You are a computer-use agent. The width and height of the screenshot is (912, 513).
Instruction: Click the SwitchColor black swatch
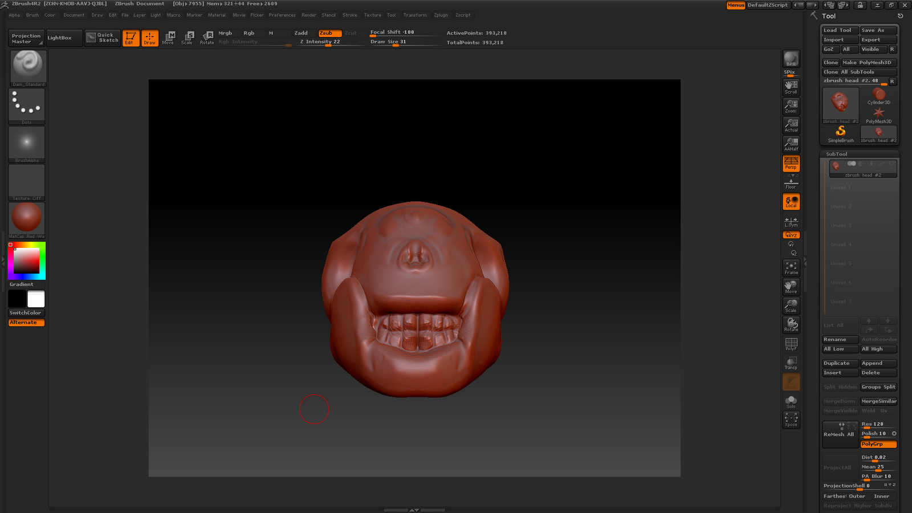[17, 298]
